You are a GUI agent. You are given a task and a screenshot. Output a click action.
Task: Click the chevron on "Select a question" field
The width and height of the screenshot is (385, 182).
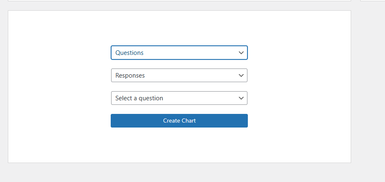(241, 98)
